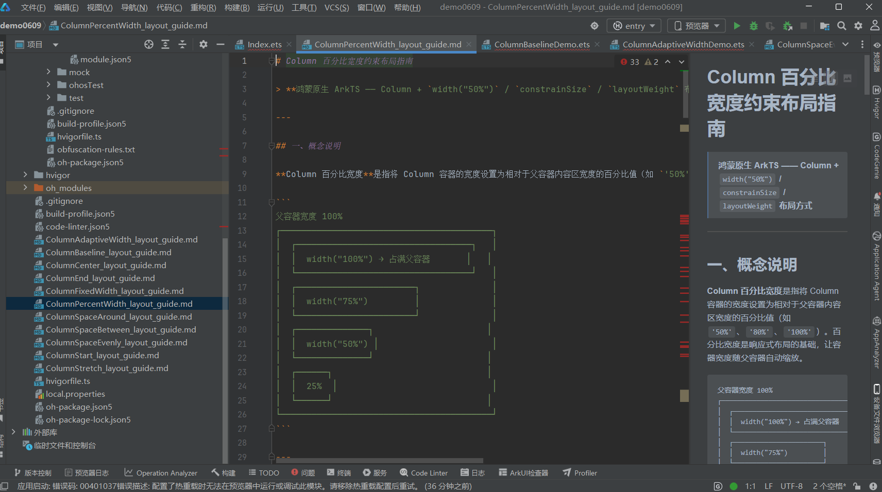Click the editor horizontal scrollbar
The height and width of the screenshot is (492, 882).
coord(381,461)
